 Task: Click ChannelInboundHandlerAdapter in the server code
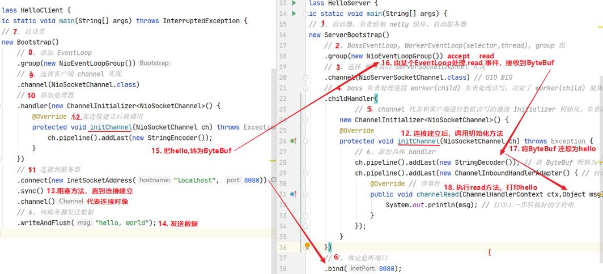508,173
